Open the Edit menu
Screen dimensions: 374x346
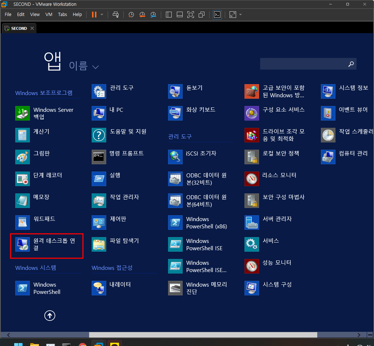point(21,15)
